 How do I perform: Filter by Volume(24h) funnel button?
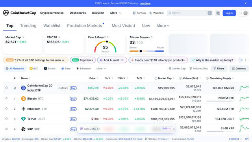198,69
